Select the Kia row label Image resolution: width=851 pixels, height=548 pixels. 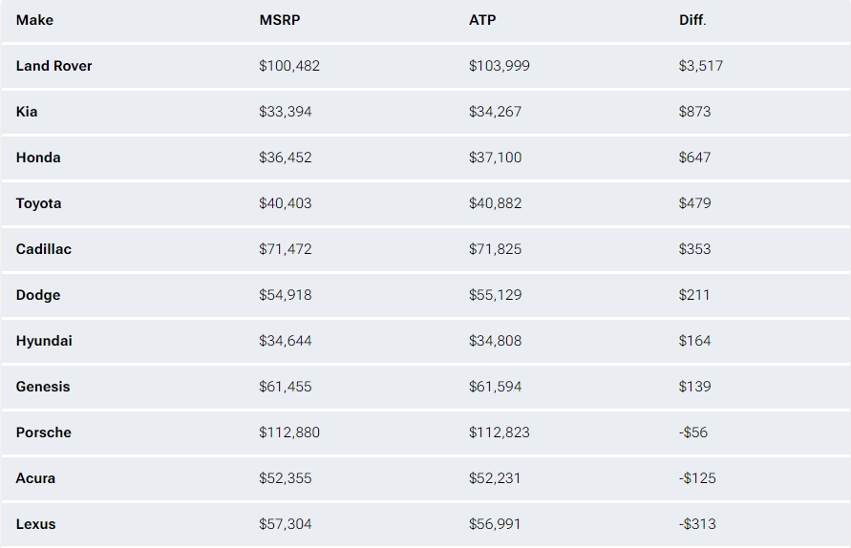tap(27, 112)
